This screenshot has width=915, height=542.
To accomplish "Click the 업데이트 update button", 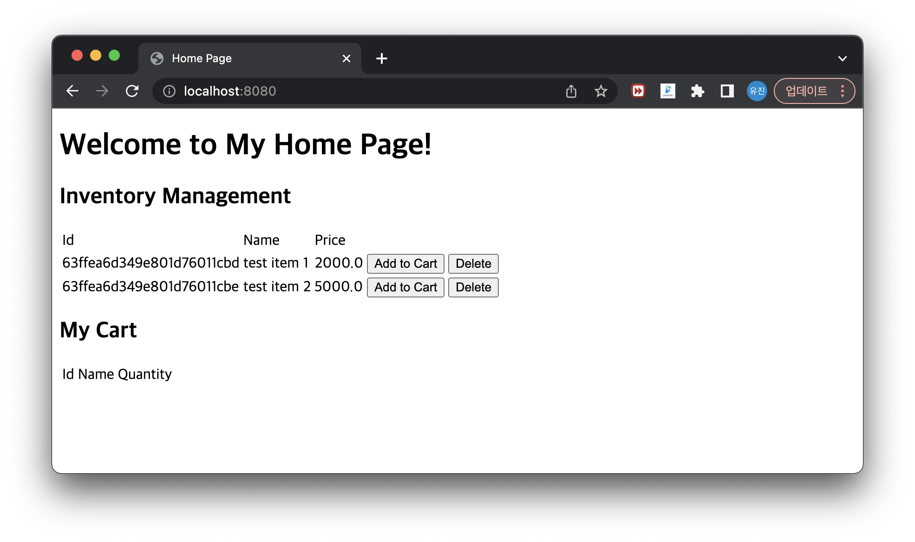I will click(806, 91).
